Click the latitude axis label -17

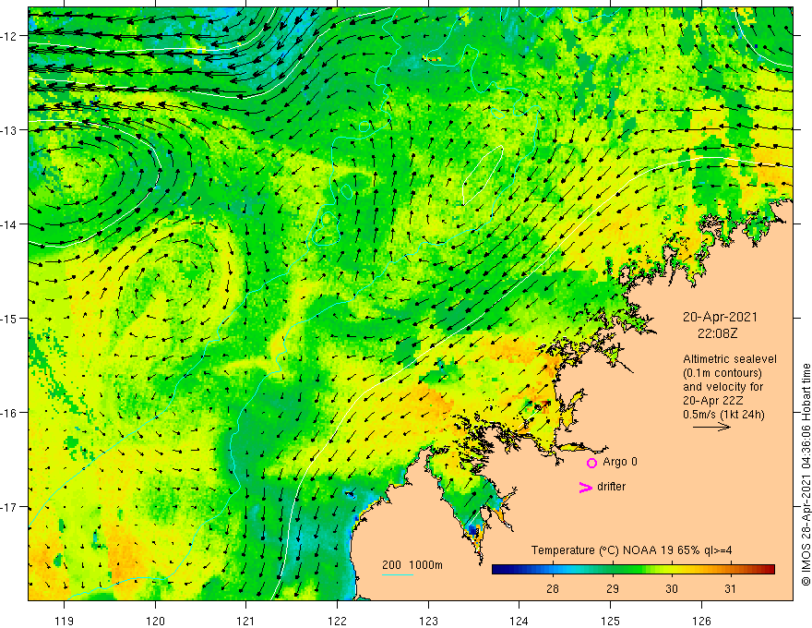pos(10,507)
